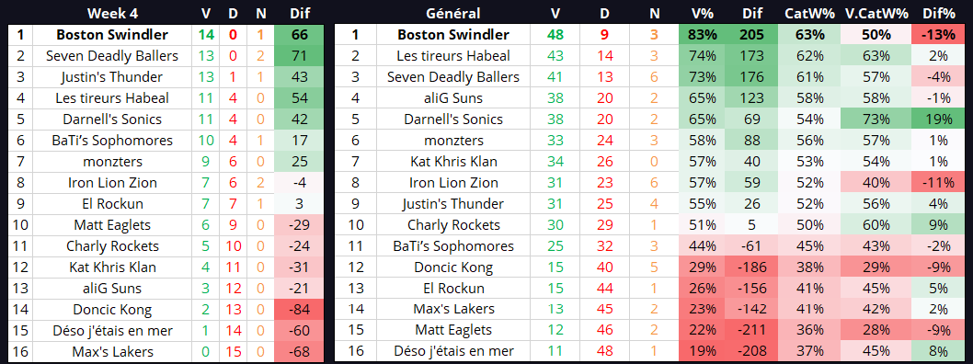The width and height of the screenshot is (973, 364).
Task: Select Déso j'étais en mer in Général table
Action: click(x=453, y=352)
